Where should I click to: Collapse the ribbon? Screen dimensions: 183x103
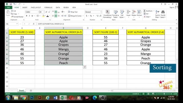tap(176, 20)
